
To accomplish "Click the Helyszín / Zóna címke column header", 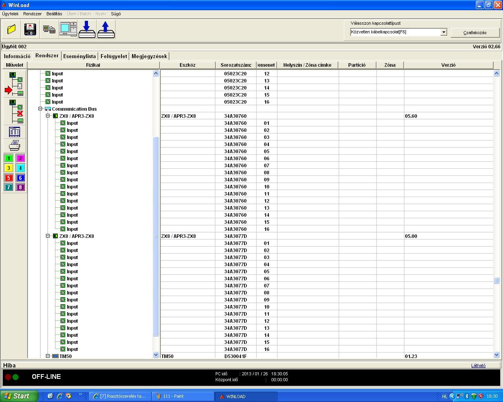I will click(x=307, y=65).
